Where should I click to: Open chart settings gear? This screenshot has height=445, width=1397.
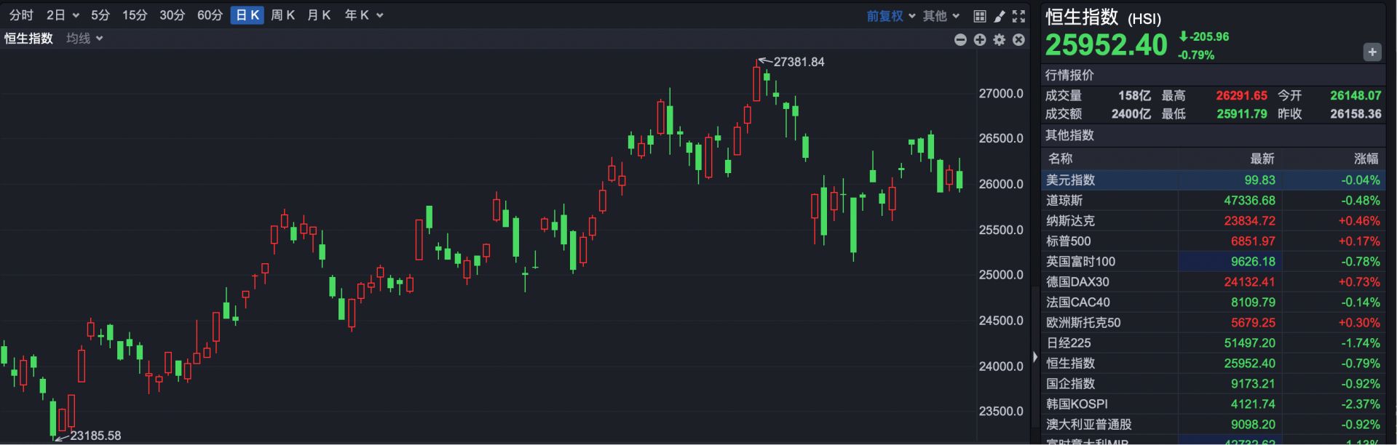(1000, 40)
